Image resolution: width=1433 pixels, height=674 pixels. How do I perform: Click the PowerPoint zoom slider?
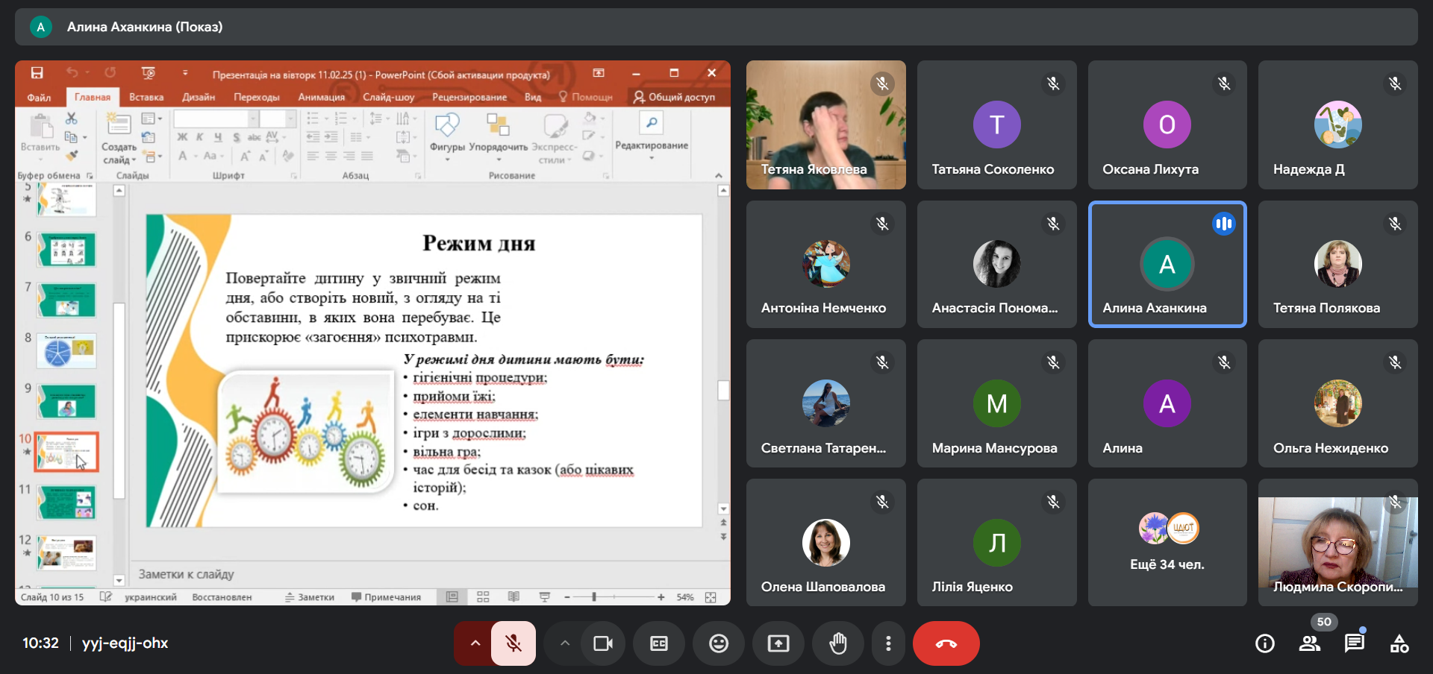pos(594,597)
